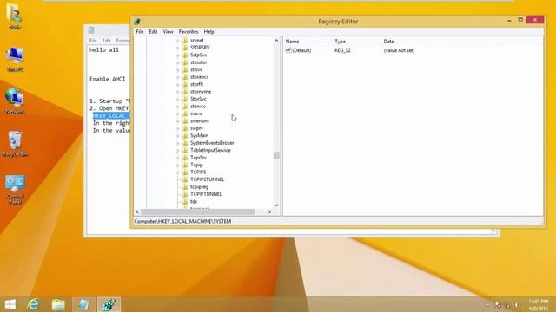Screen dimensions: 556x312
Task: Expand the Tcpip key
Action: point(178,165)
